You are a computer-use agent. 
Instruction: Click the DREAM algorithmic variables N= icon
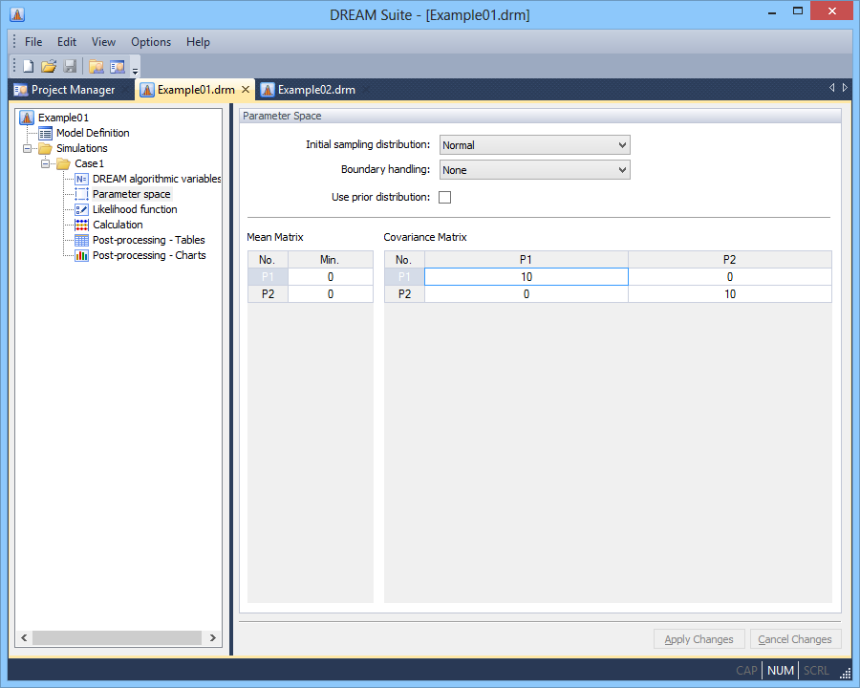pyautogui.click(x=82, y=179)
